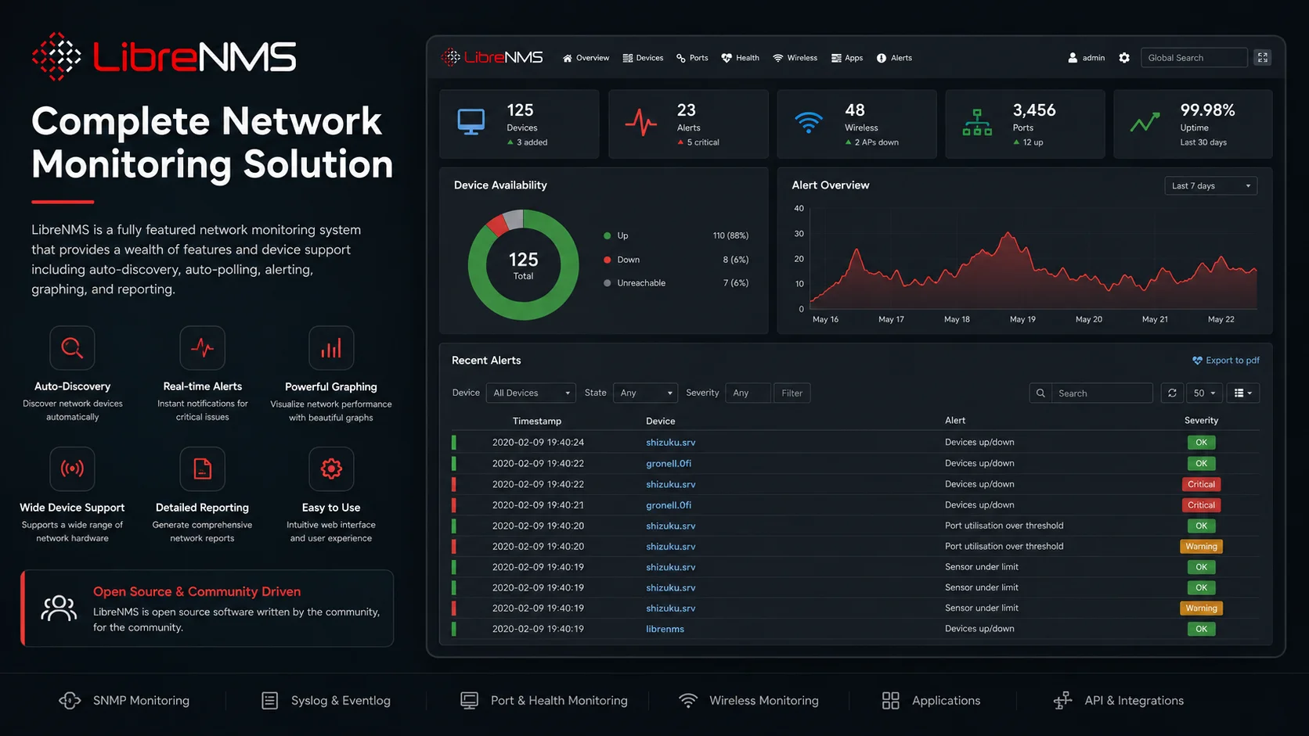Open the Devices menu
Image resolution: width=1309 pixels, height=736 pixels.
[643, 58]
